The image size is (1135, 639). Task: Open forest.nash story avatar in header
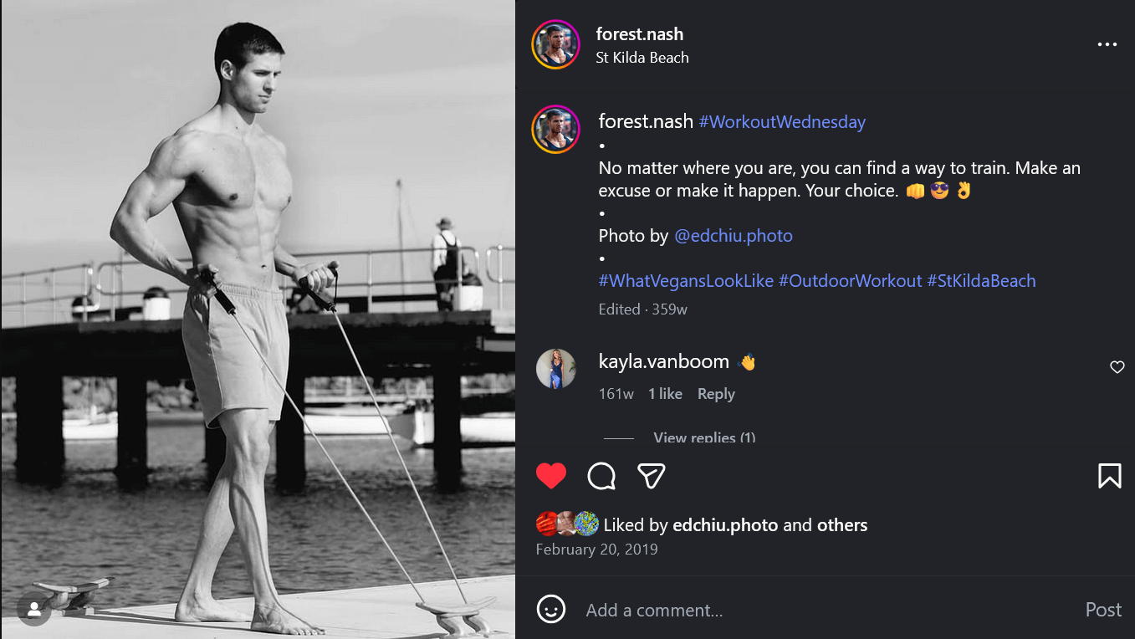pos(555,44)
